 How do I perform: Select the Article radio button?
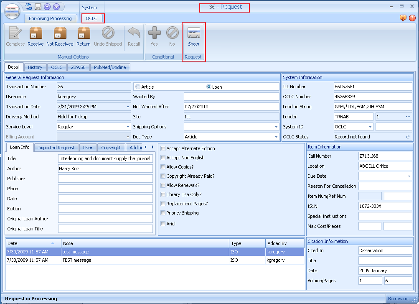click(138, 87)
